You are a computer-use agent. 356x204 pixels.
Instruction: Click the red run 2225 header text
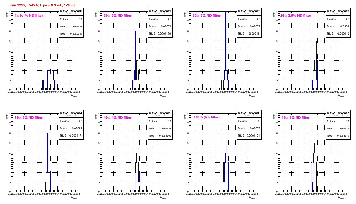tap(43, 5)
